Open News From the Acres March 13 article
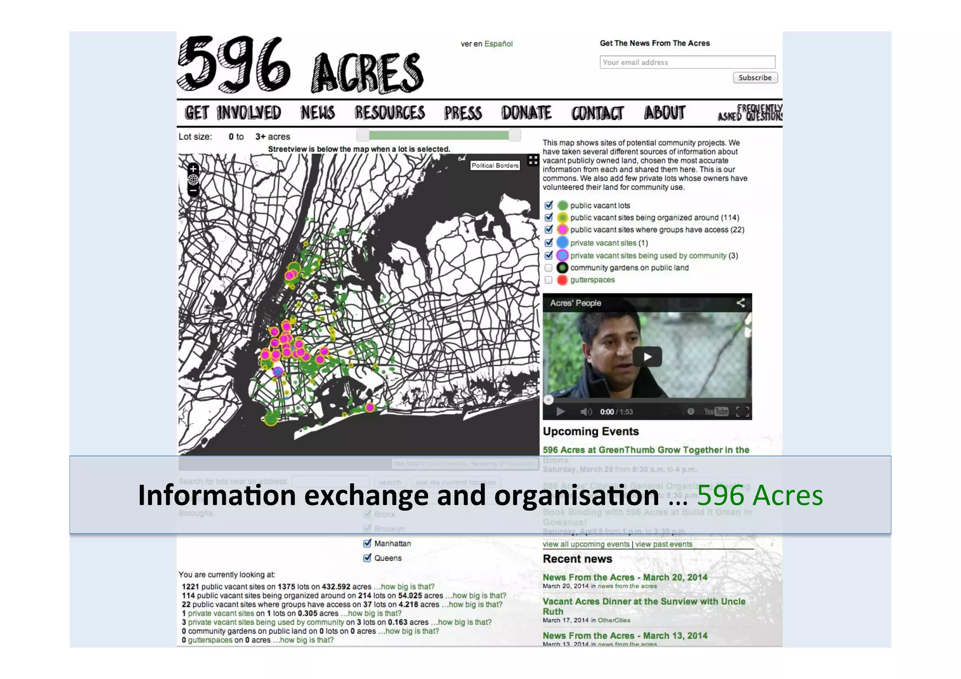This screenshot has width=961, height=679. click(x=625, y=636)
